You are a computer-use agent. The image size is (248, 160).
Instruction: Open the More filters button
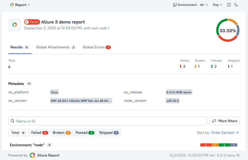click(224, 121)
